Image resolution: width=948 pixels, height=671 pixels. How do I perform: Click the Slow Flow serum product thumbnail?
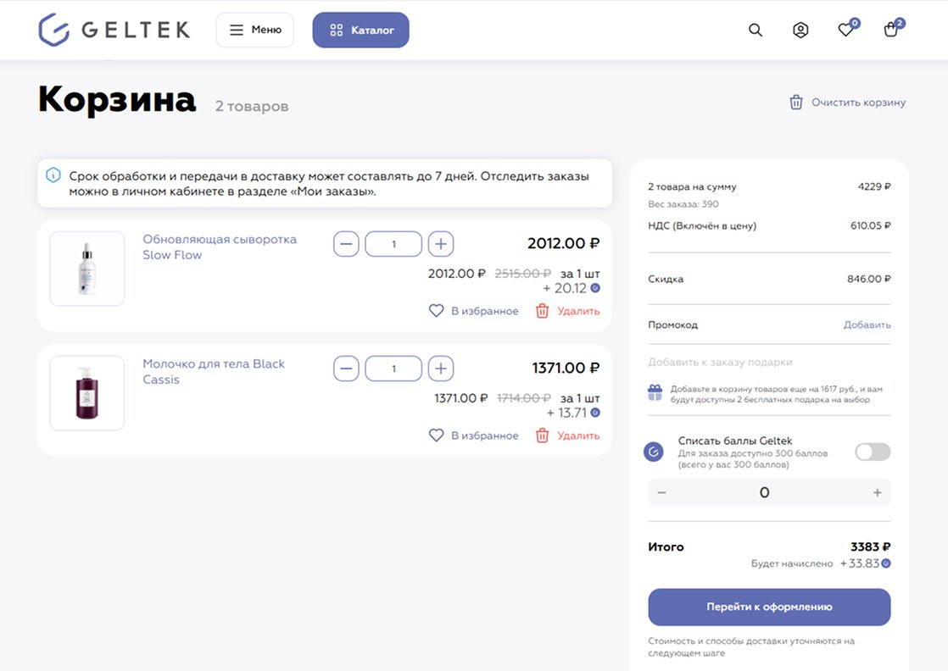(87, 269)
